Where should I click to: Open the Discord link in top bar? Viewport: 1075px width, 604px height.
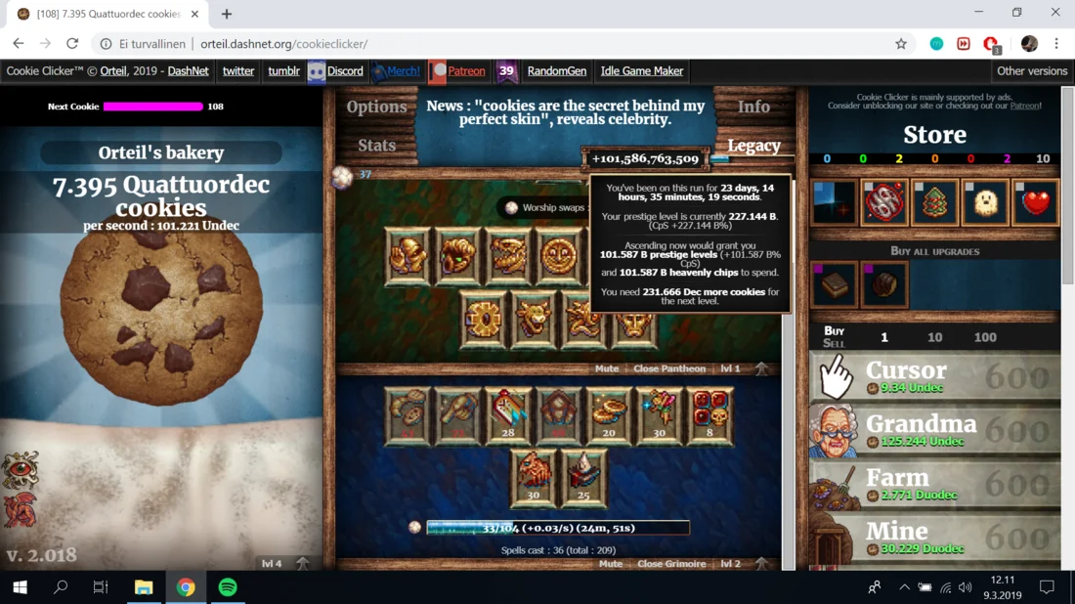345,71
